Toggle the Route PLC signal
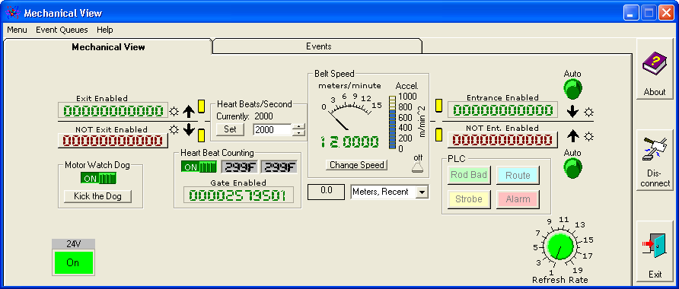 click(518, 175)
